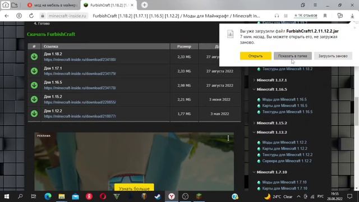Open Текстуры для Minecraft 1.12.2 link
Screen dimensions: 359x202
point(287,155)
